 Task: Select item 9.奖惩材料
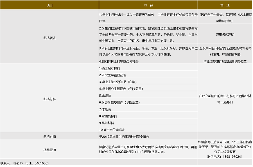[x=107, y=123]
